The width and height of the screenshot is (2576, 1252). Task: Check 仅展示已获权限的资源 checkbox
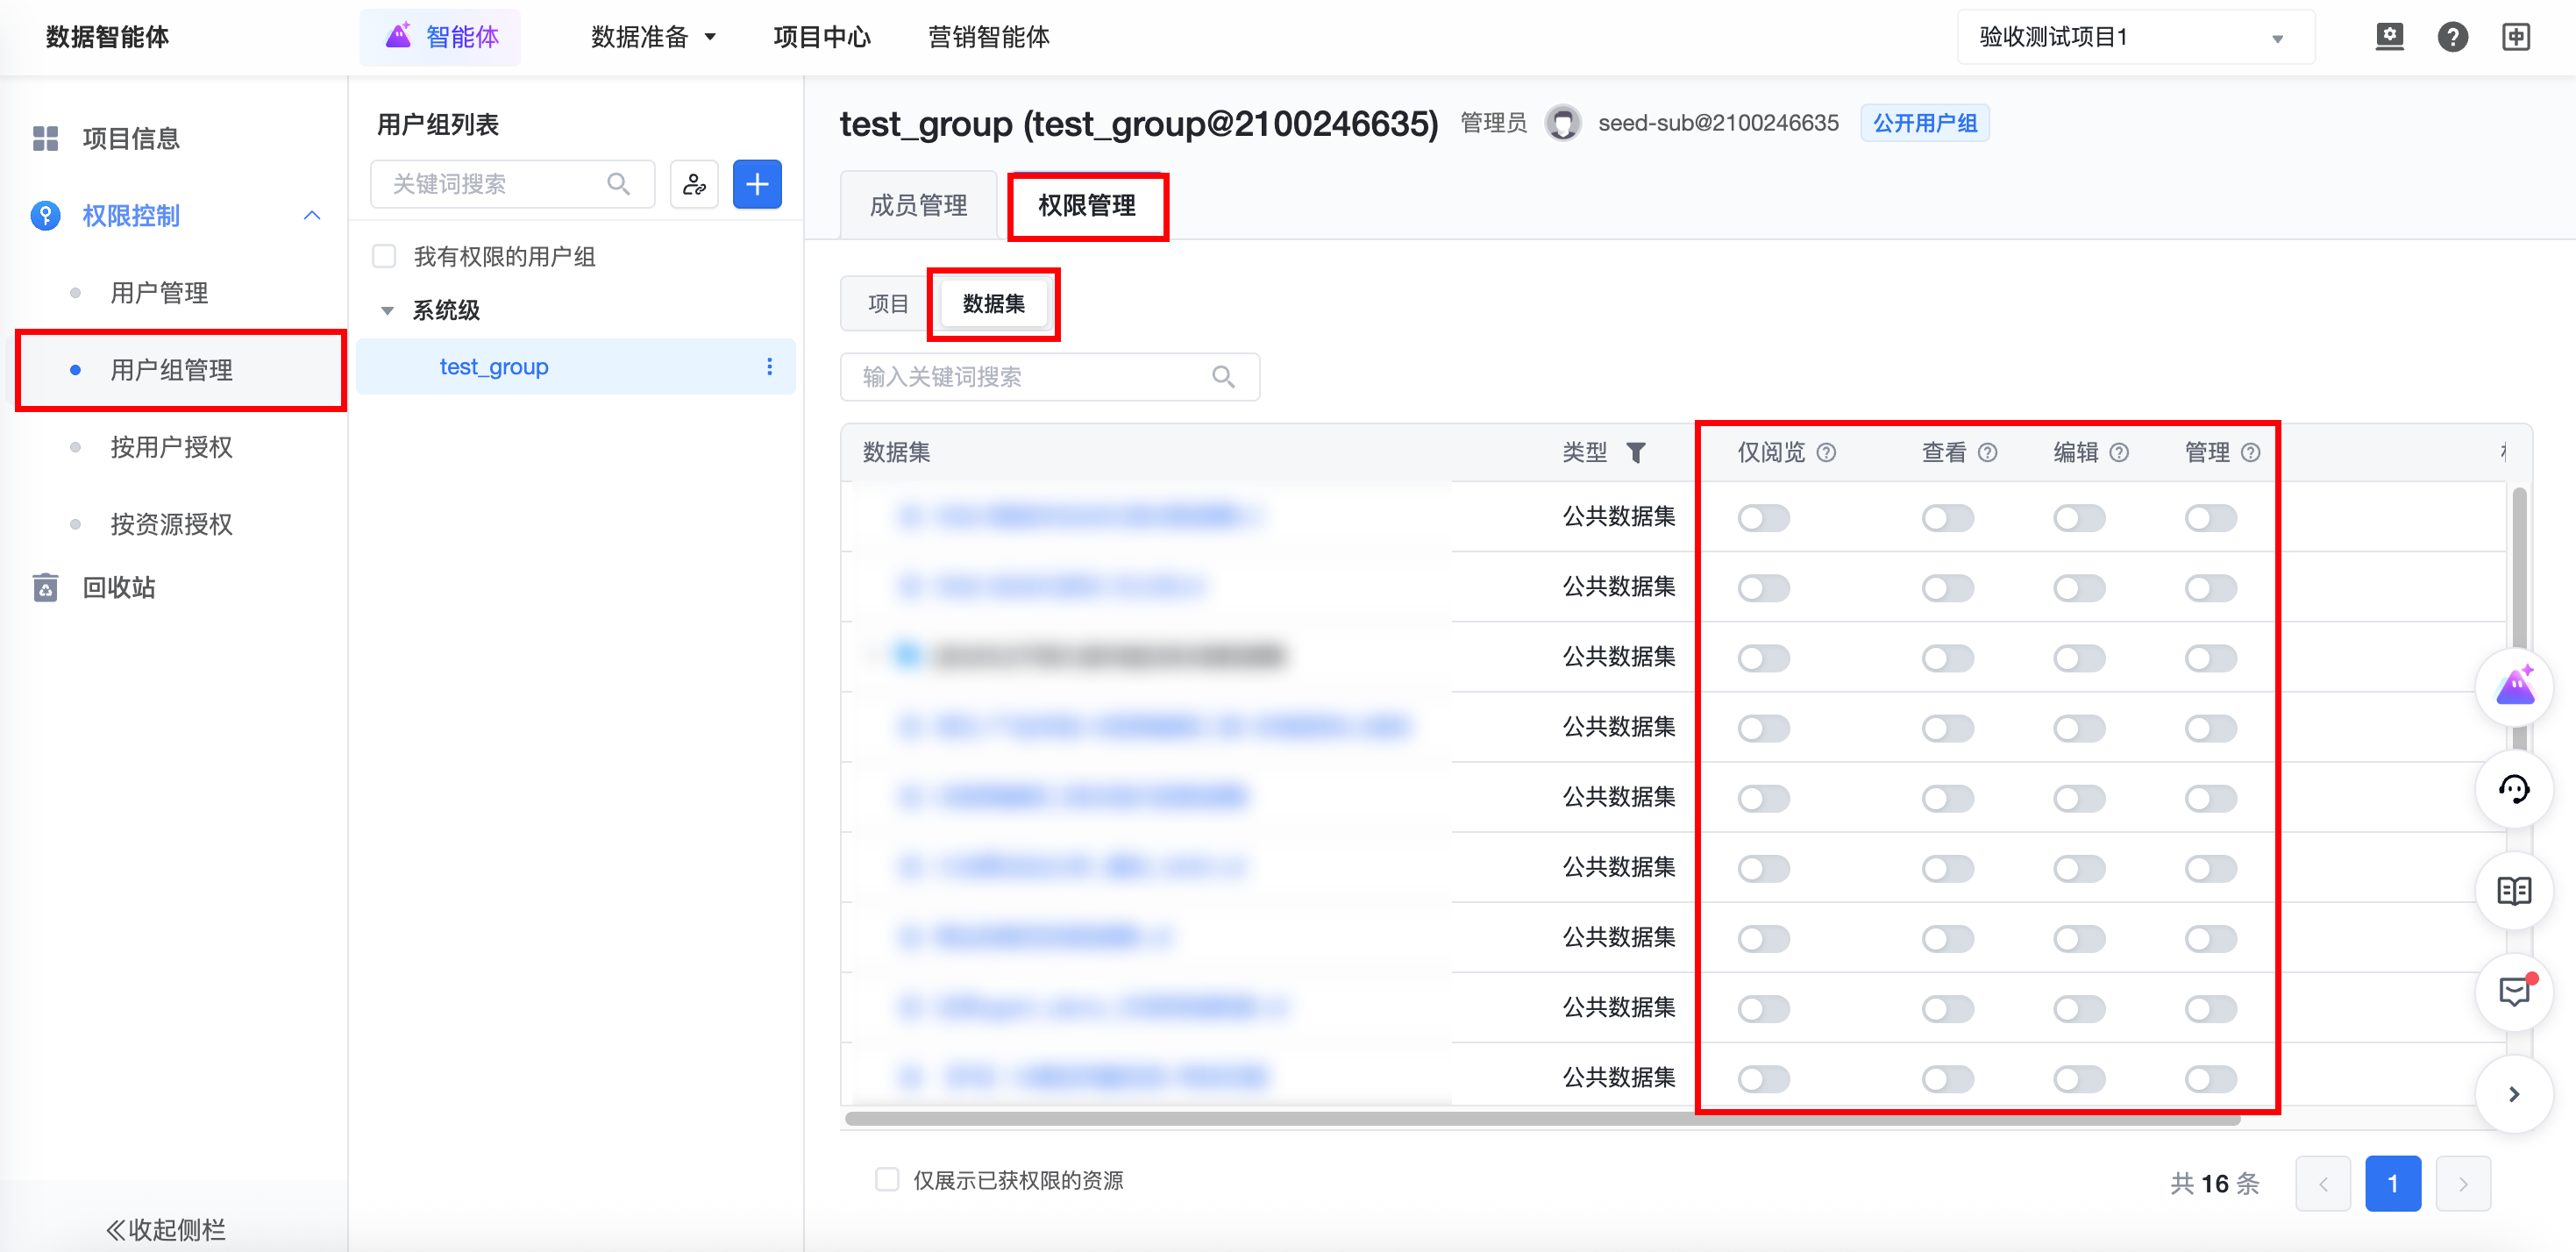coord(886,1180)
